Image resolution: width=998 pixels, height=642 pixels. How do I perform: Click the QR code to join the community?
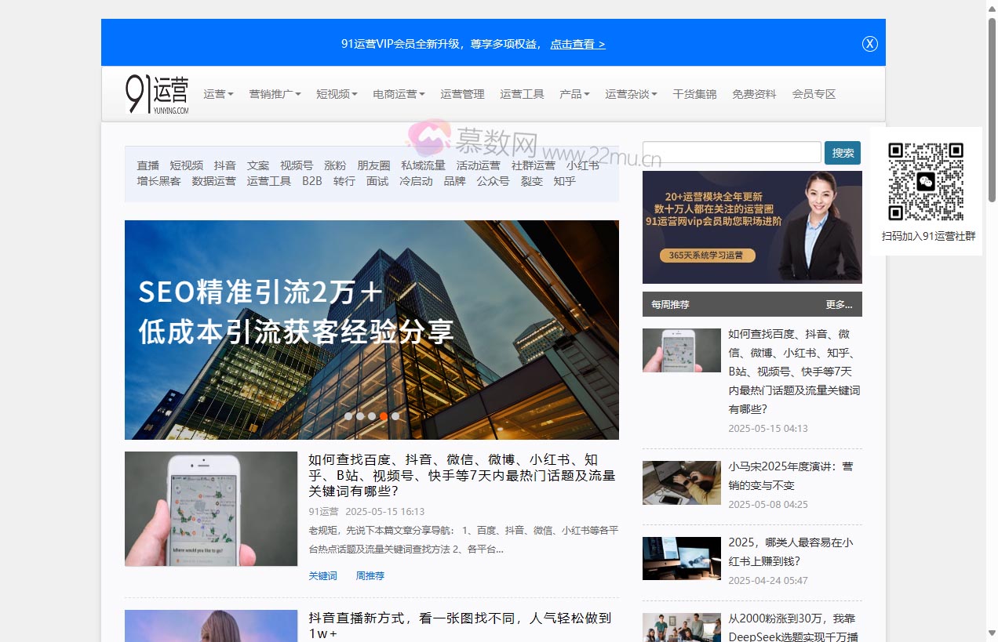coord(927,181)
